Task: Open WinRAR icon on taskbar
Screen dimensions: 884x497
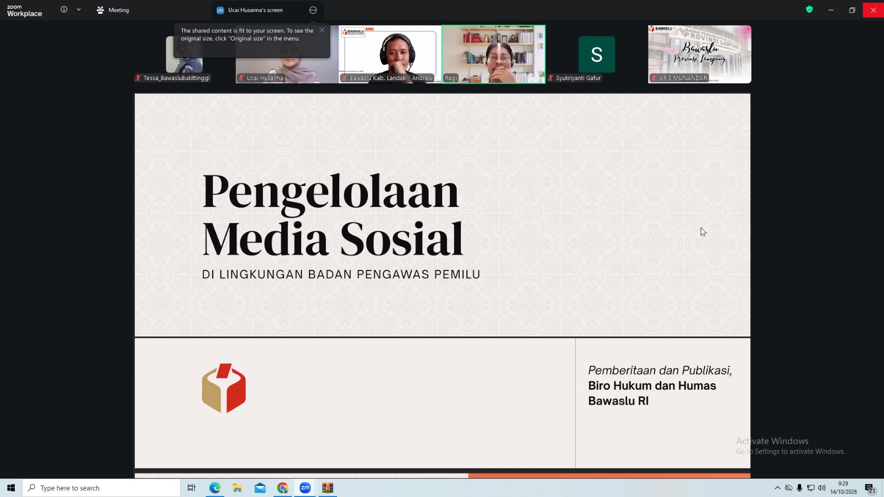Action: [328, 488]
